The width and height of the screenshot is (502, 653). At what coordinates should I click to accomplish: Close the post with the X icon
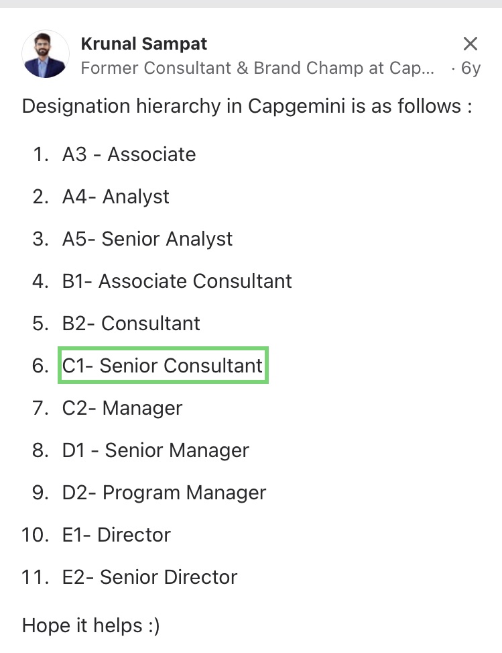tap(470, 44)
